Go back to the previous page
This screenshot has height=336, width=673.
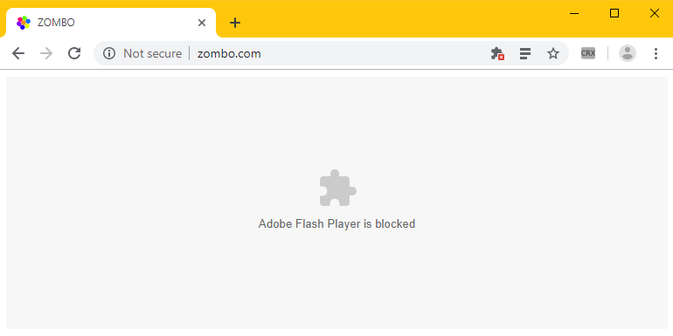coord(18,53)
